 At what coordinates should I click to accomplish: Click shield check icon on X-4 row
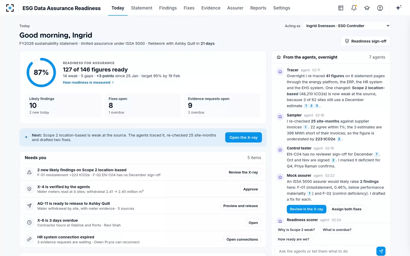[x=29, y=189]
